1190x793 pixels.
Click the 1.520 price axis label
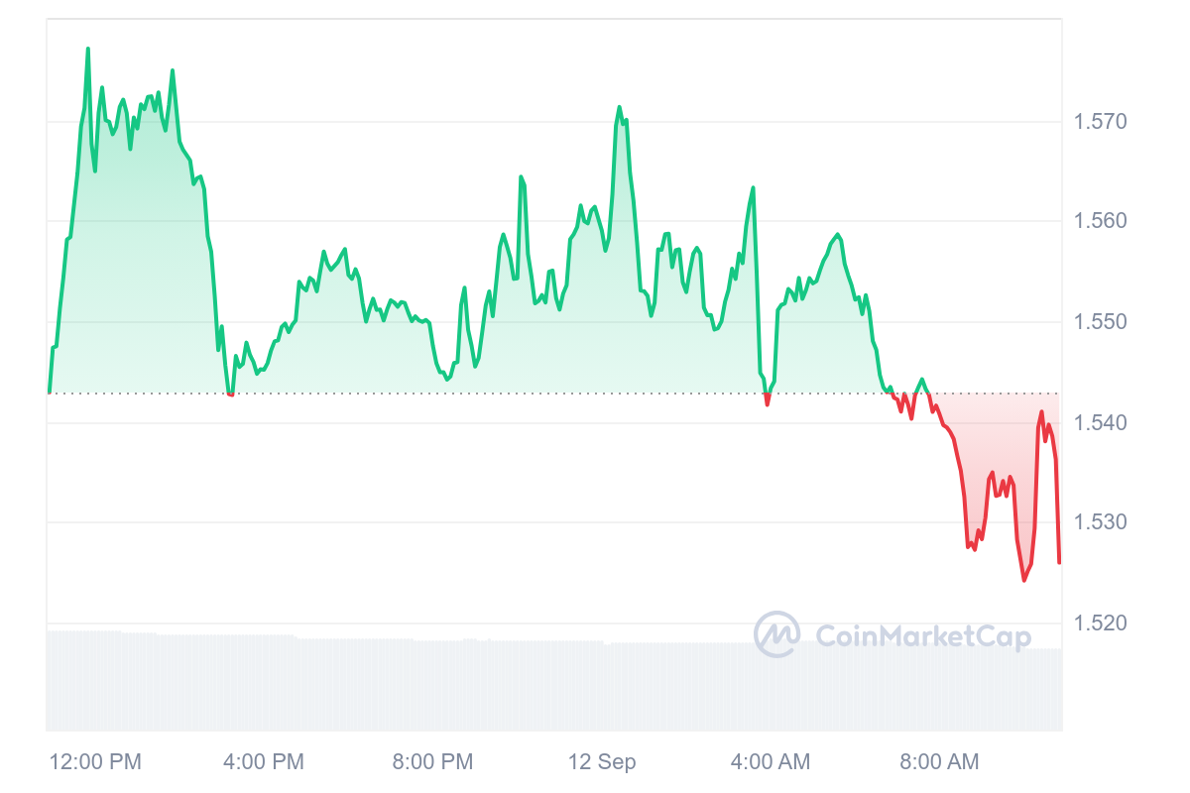[x=1101, y=623]
